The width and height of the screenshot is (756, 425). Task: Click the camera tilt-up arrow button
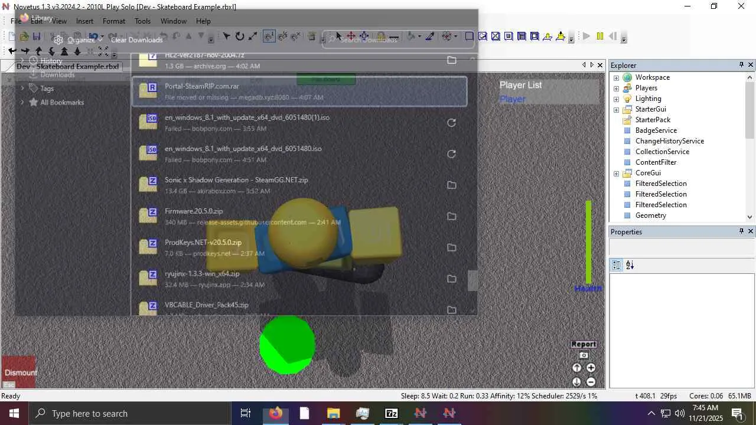577,368
